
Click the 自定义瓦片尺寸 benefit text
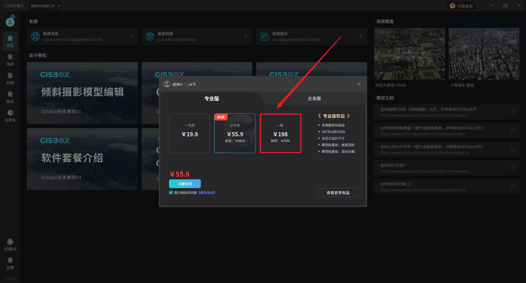click(333, 138)
